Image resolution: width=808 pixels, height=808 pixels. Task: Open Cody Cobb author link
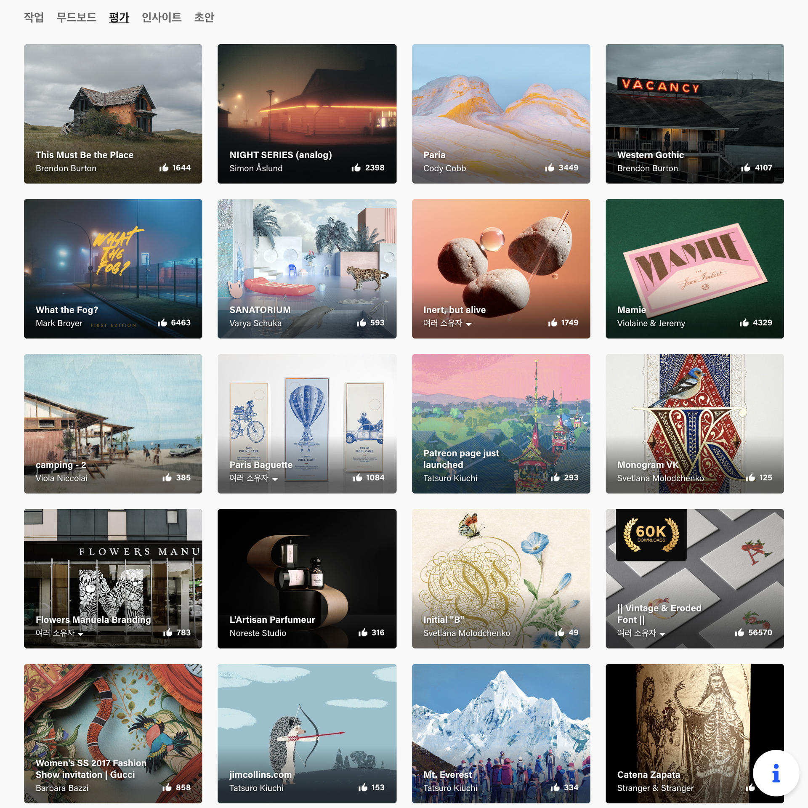[x=445, y=168]
